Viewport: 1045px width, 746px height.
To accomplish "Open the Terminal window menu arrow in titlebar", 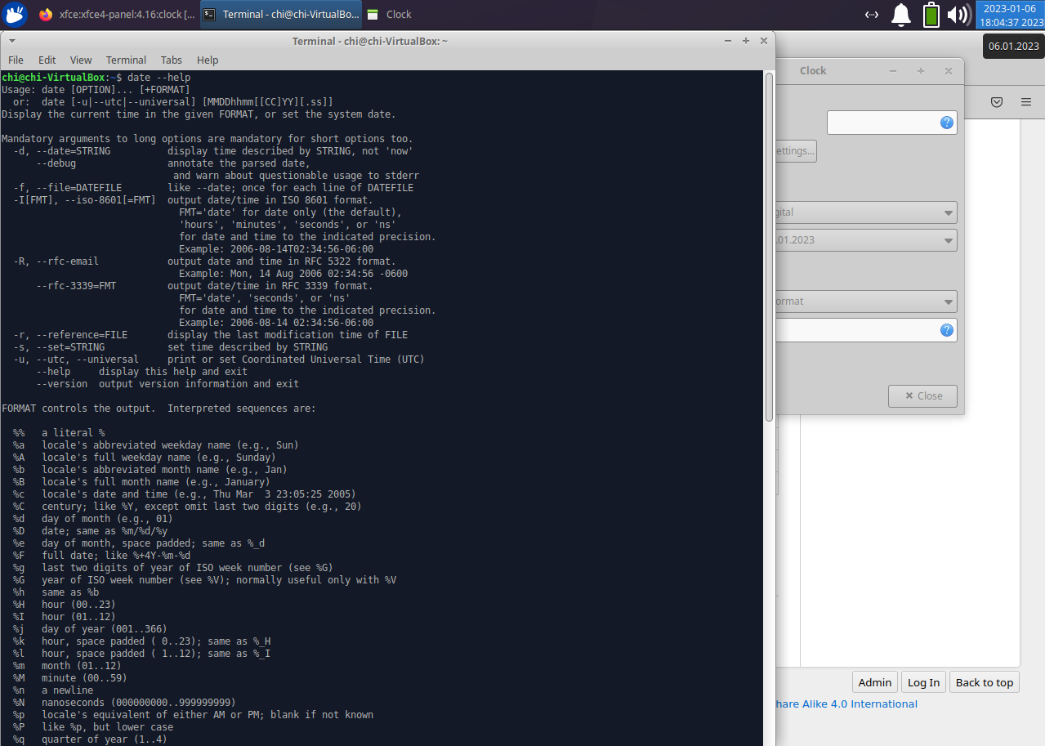I will 12,41.
